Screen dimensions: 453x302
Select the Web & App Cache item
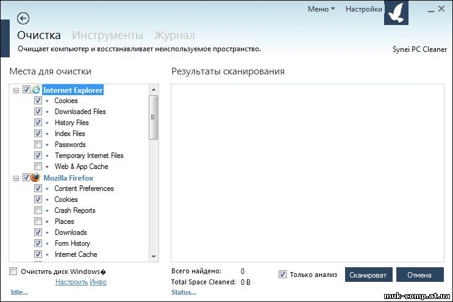coord(82,167)
